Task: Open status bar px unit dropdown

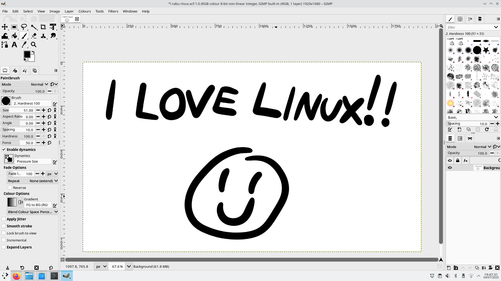Action: [101, 266]
